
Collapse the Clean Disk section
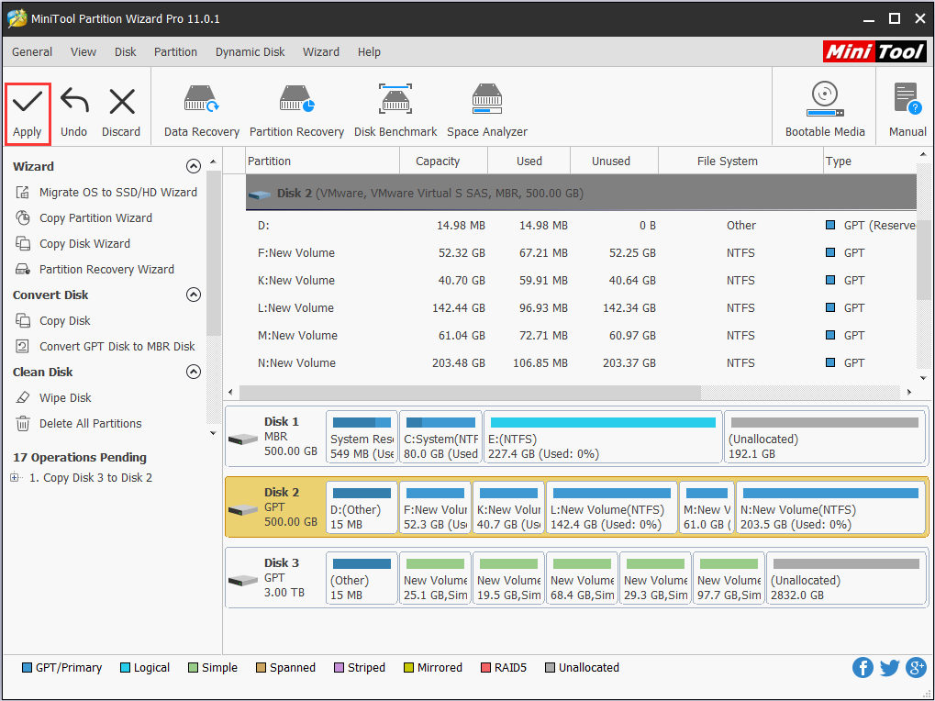[194, 372]
